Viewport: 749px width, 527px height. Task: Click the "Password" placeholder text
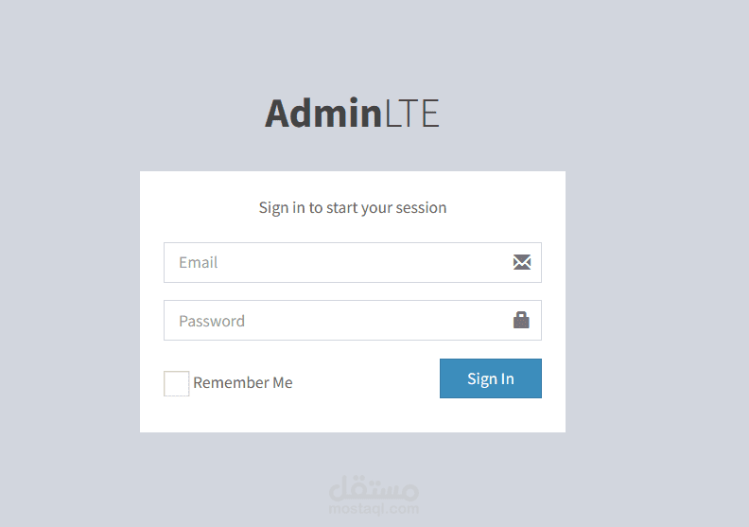(212, 321)
